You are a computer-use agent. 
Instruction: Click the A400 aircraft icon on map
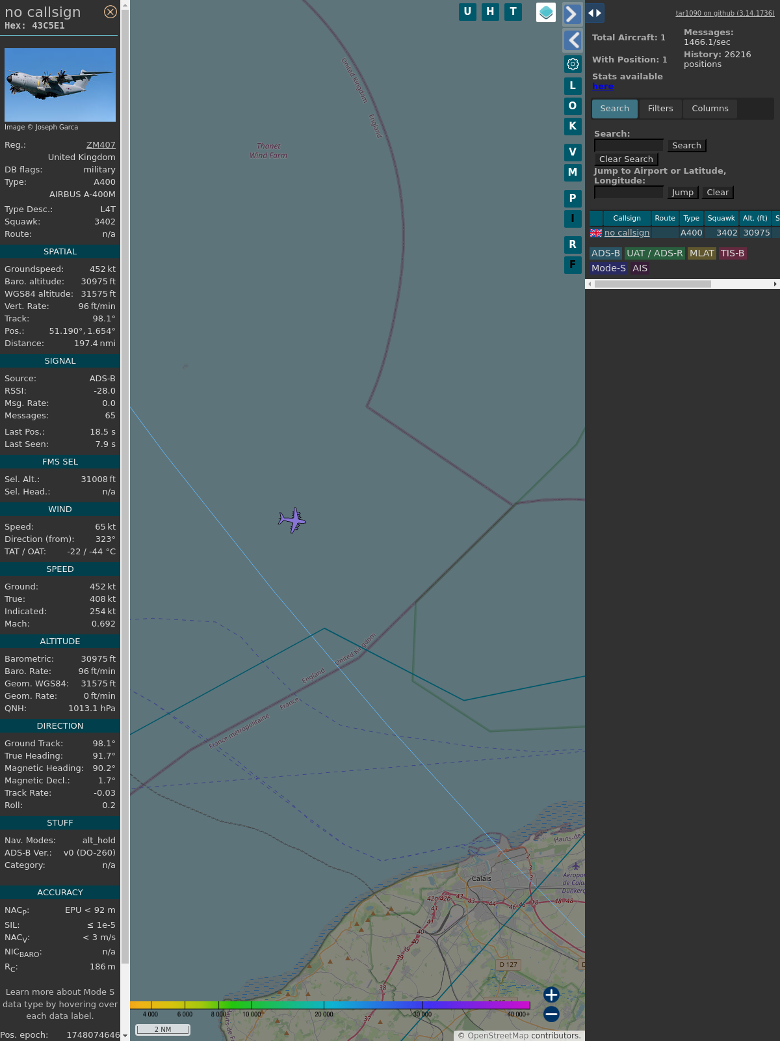click(292, 520)
